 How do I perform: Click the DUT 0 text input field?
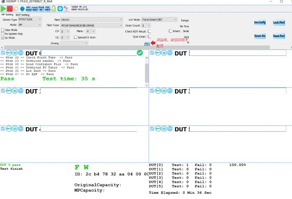coord(89,53)
